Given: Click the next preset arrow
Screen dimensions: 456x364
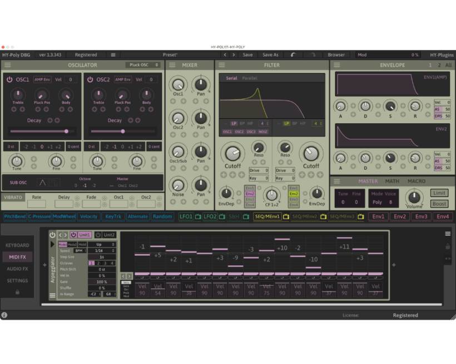Looking at the screenshot, I should (x=234, y=55).
